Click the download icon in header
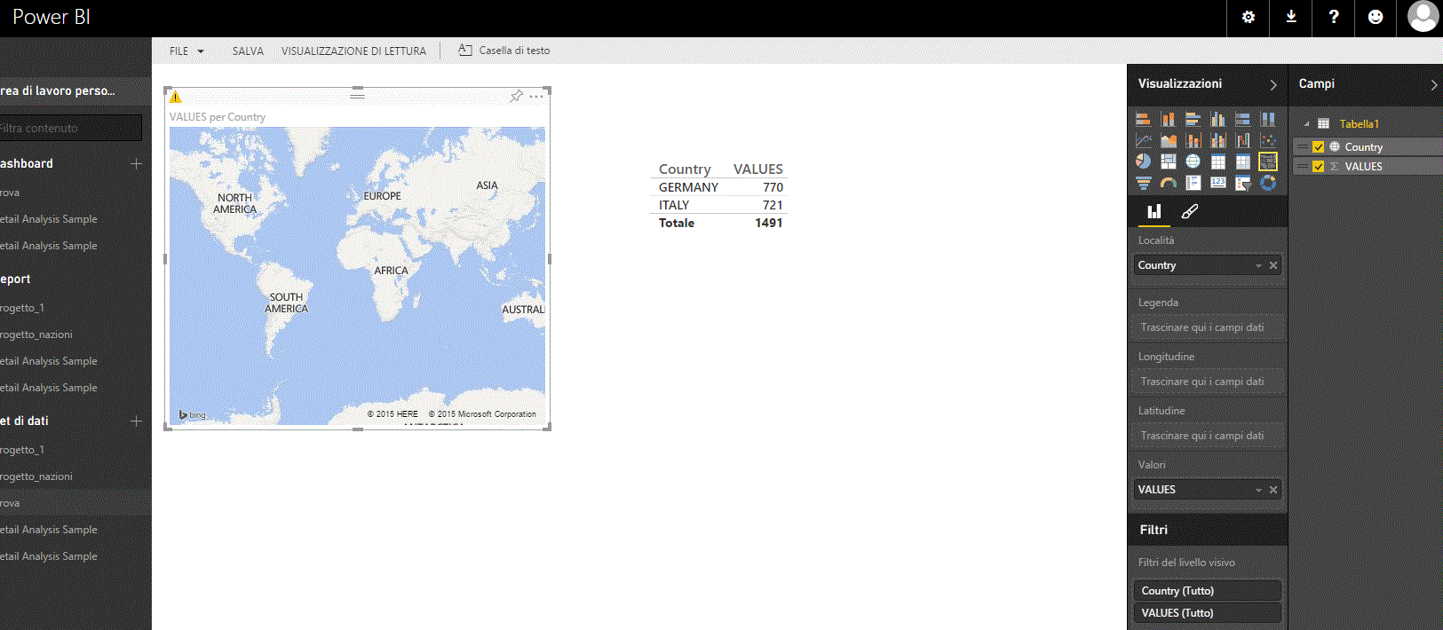Viewport: 1443px width, 630px height. coord(1291,17)
